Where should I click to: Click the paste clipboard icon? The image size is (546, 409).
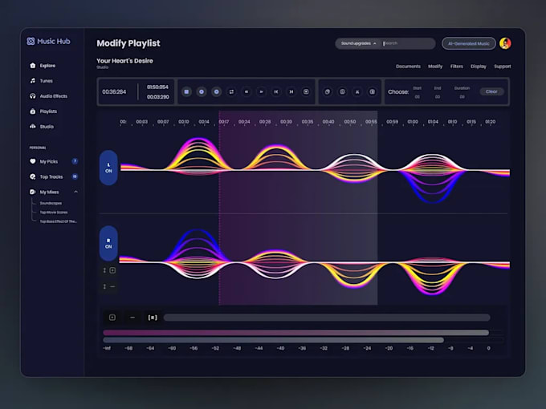(x=342, y=91)
